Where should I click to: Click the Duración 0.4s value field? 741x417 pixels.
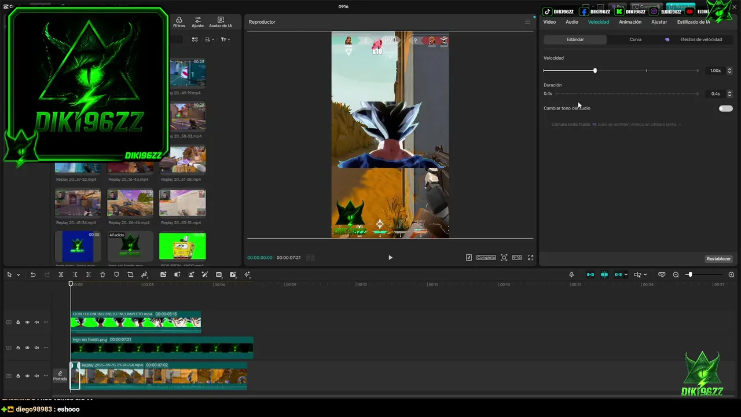716,94
